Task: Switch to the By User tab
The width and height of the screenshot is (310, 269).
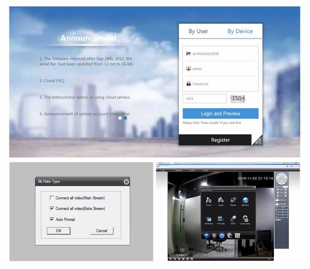Action: pyautogui.click(x=198, y=31)
